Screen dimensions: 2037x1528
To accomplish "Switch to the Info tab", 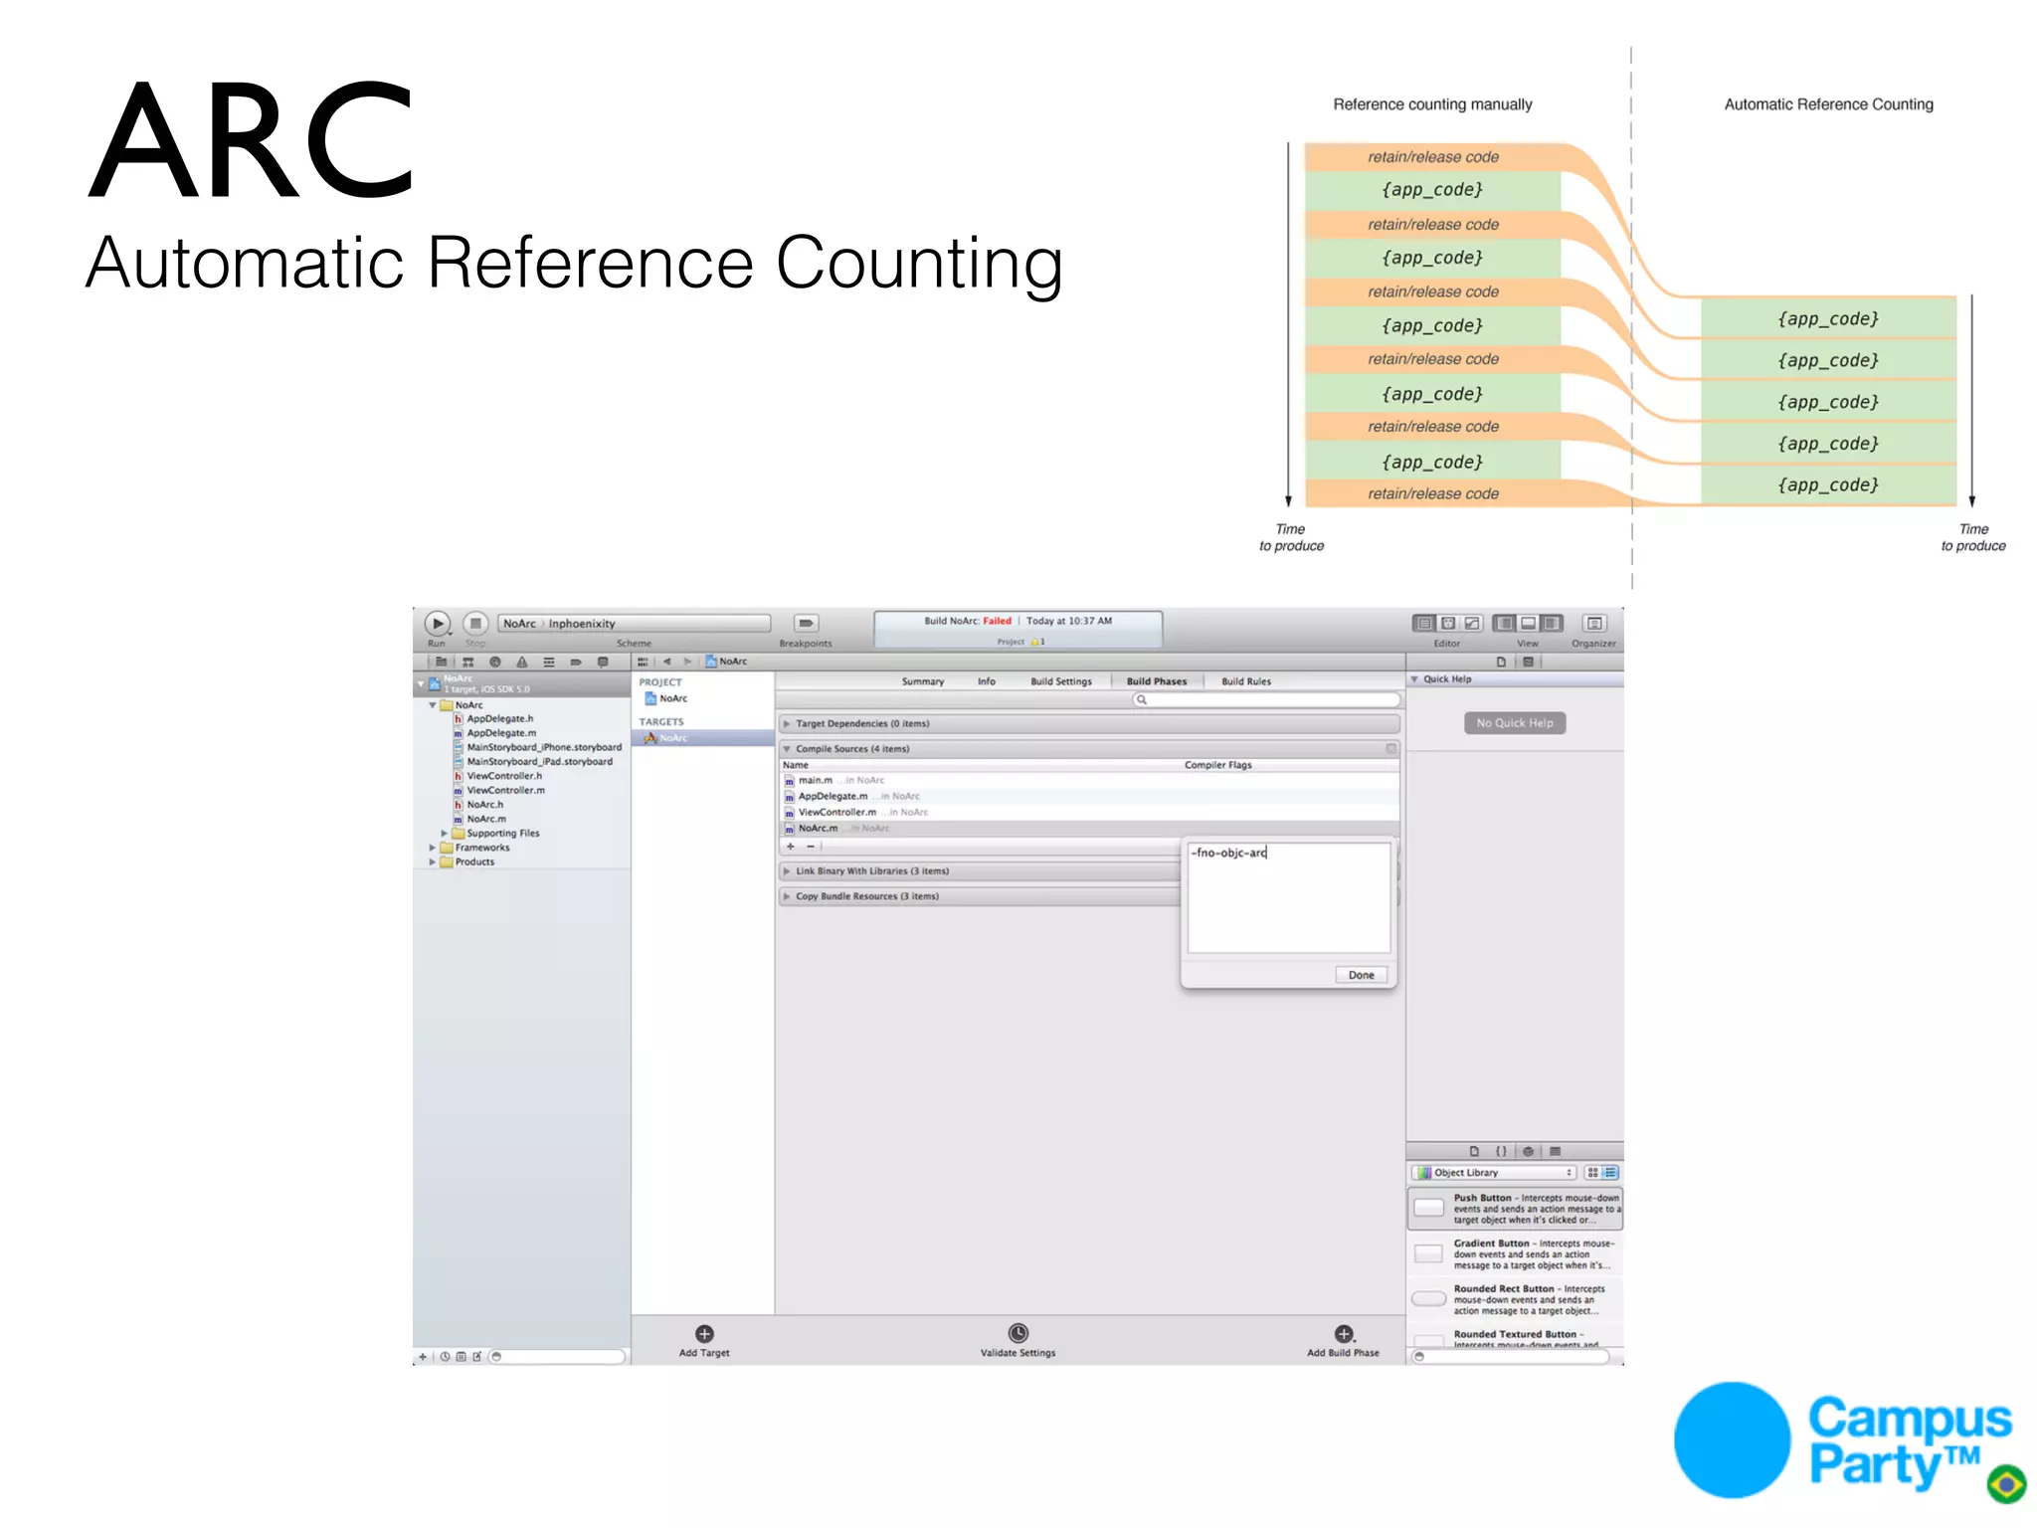I will [x=987, y=681].
